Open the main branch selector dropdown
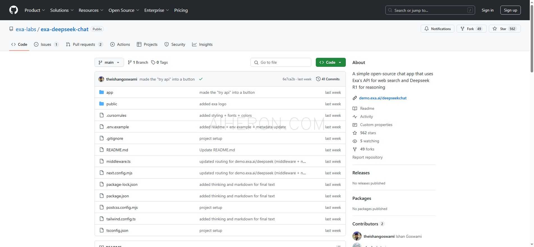 [x=109, y=62]
